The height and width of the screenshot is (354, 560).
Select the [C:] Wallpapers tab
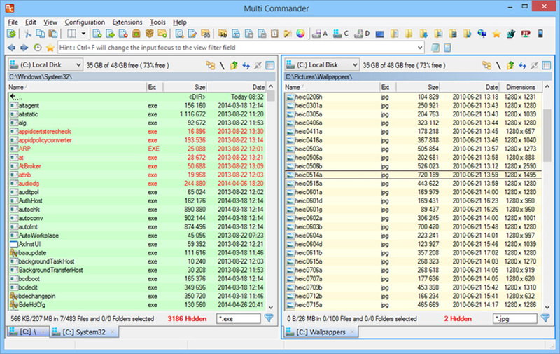point(321,332)
